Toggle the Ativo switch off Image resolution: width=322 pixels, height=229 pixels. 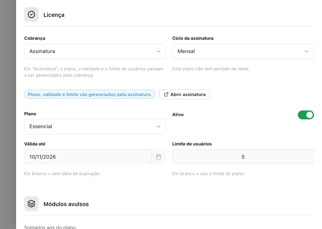click(306, 115)
